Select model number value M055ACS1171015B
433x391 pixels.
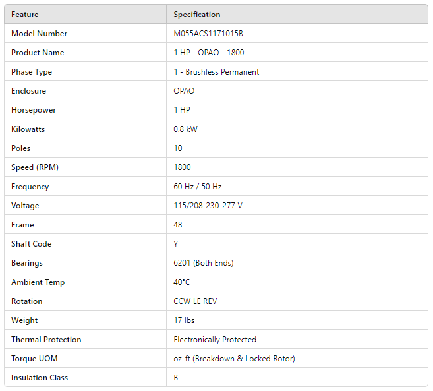[208, 34]
